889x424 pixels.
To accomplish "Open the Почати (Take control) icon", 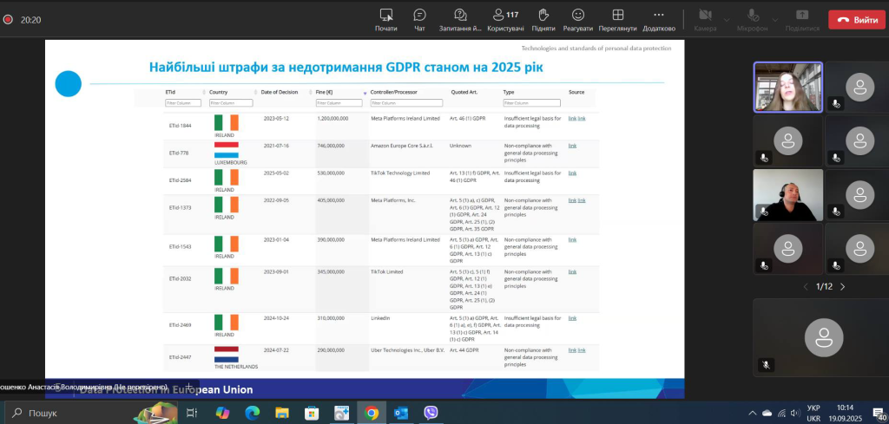I will click(x=386, y=20).
